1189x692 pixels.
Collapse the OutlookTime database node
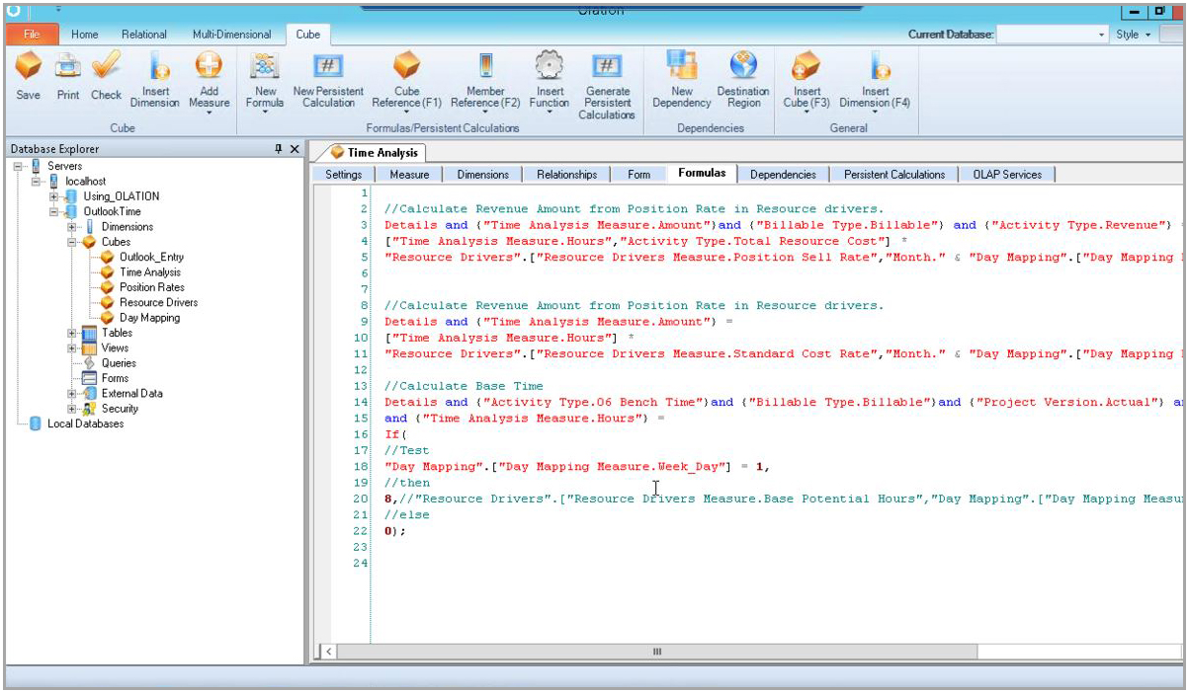coord(54,211)
